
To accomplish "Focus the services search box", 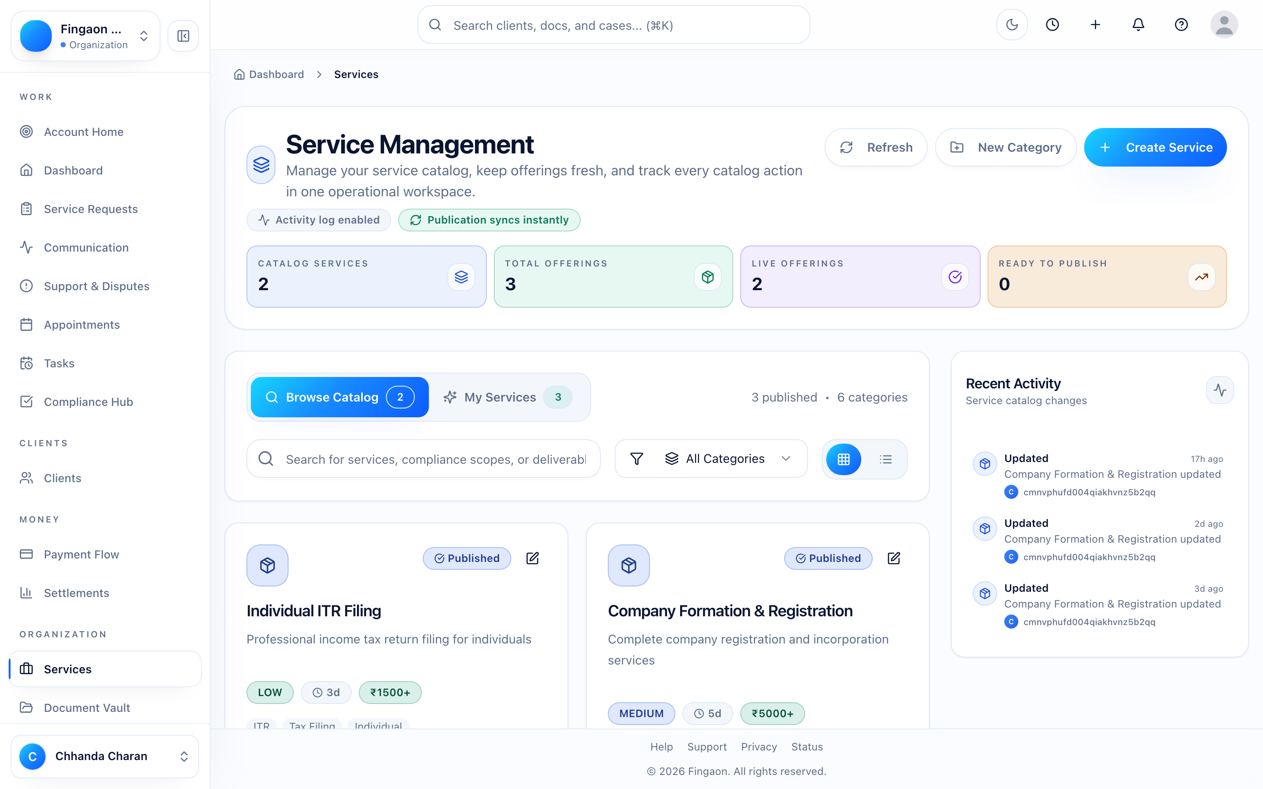I will click(424, 458).
